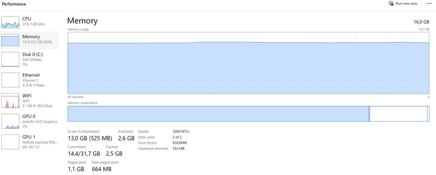Click the S: 136 R: 96,0 Kbps text
The image size is (436, 175).
(37, 106)
